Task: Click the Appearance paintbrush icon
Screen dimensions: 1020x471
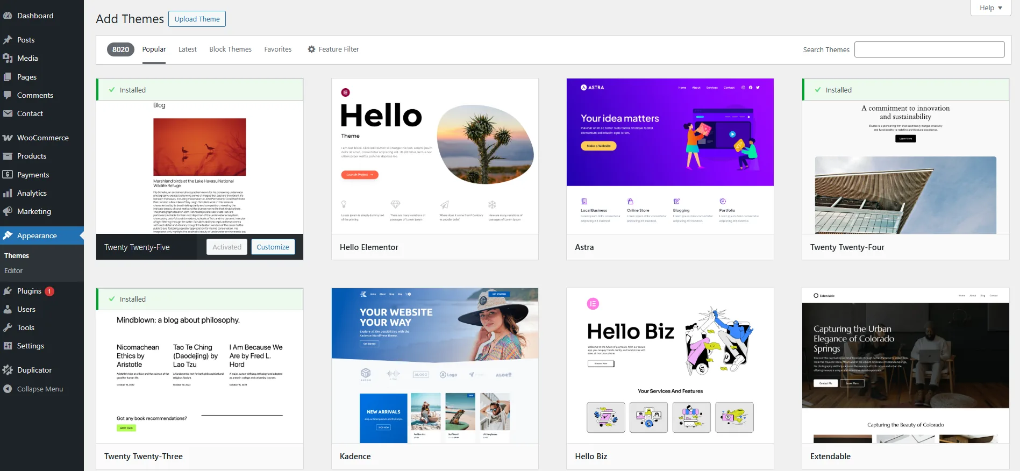Action: [x=8, y=236]
